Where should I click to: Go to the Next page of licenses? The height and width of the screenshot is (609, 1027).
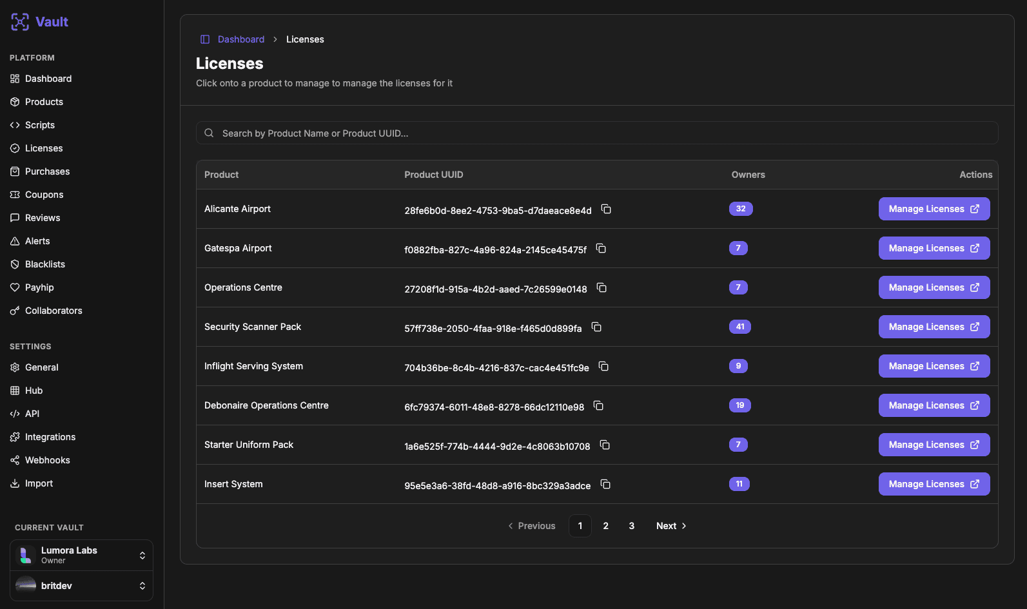point(671,526)
